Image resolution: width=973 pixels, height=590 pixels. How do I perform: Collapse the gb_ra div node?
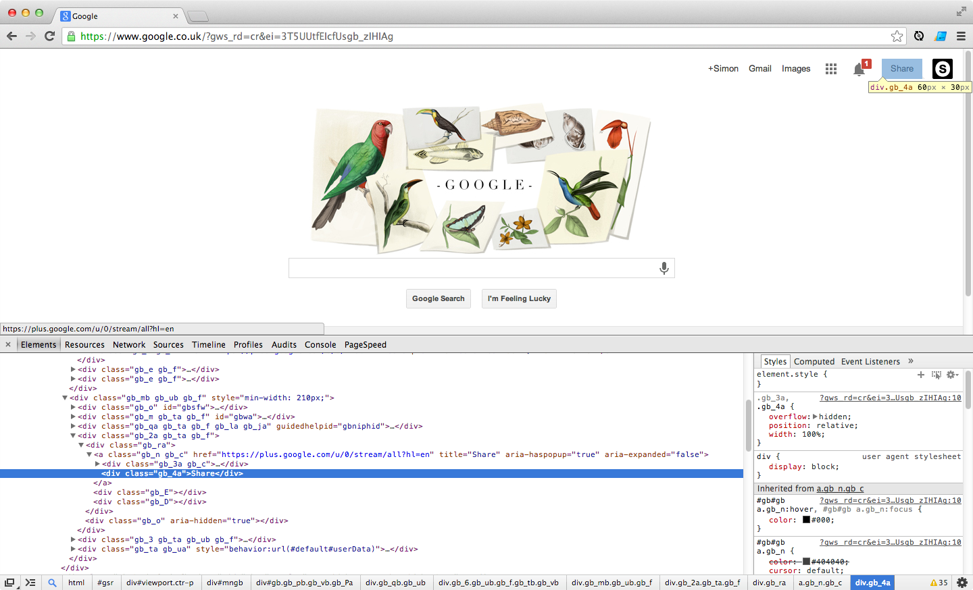pos(81,446)
